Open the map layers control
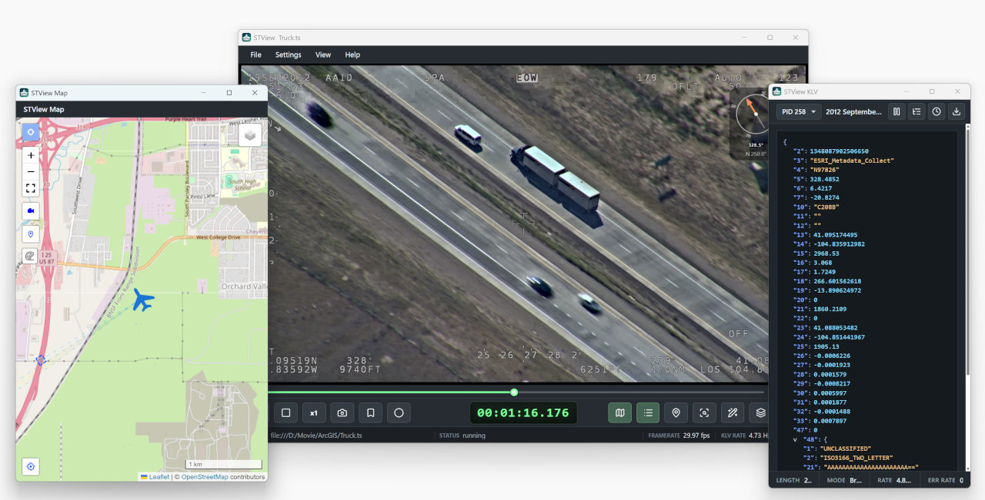Screen dimensions: 985x500 coord(250,135)
